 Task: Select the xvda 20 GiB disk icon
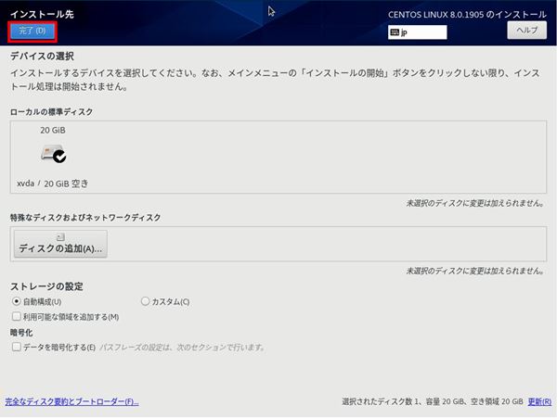[x=53, y=154]
